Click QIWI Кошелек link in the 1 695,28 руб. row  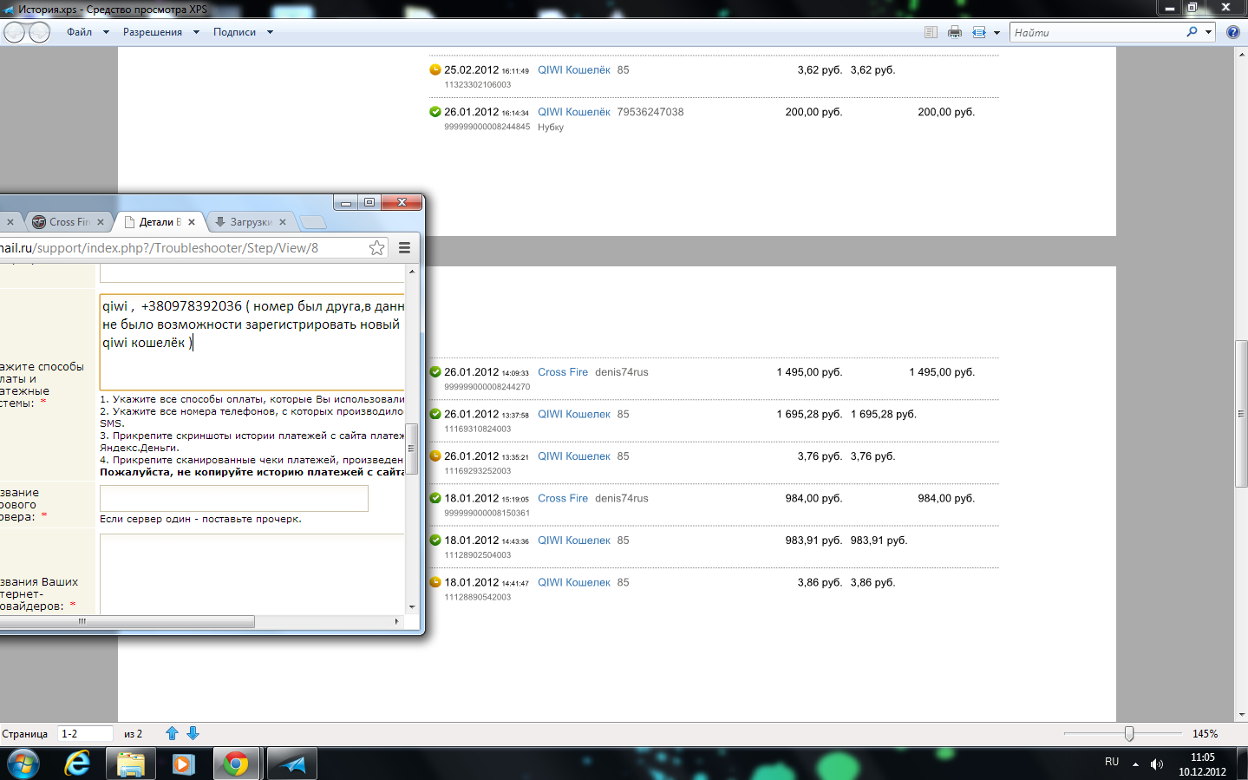574,415
